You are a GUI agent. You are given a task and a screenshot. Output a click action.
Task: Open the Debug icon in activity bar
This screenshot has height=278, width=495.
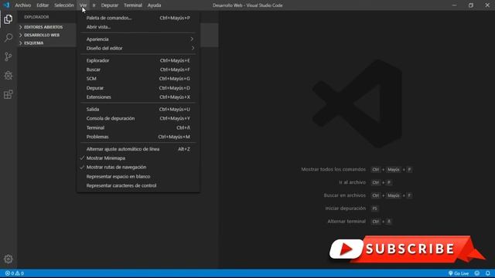tap(9, 76)
